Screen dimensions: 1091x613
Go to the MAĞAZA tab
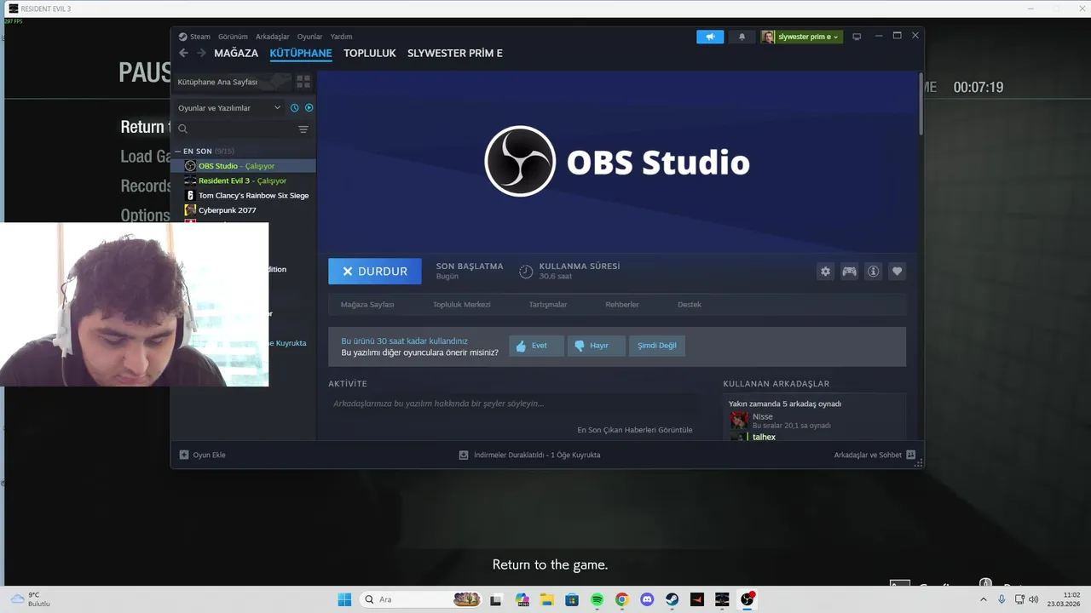pos(236,53)
